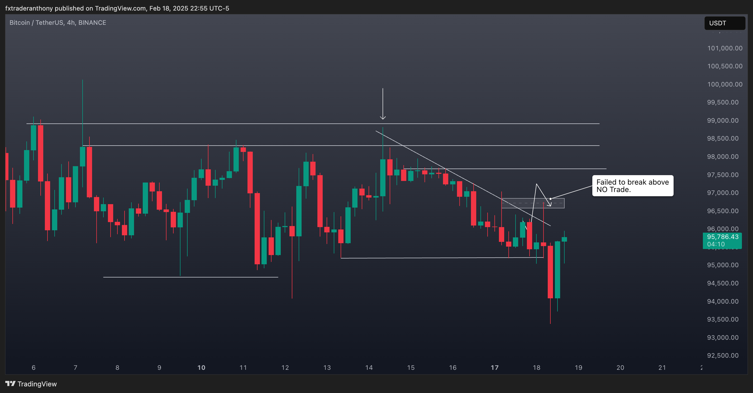The height and width of the screenshot is (393, 753).
Task: Click the current price label 95,786.43
Action: pos(723,237)
